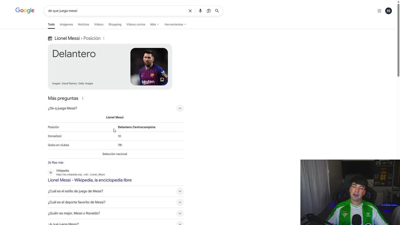The width and height of the screenshot is (400, 225).
Task: Open the Messi photo thumbnail
Action: (149, 67)
